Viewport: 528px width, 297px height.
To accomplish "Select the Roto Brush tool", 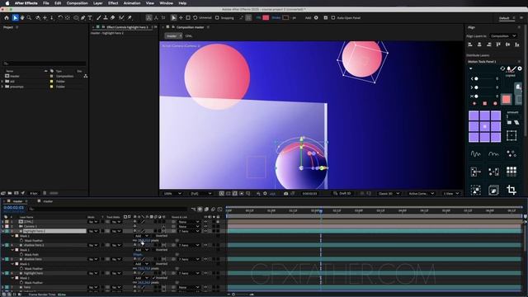I will 121,18.
